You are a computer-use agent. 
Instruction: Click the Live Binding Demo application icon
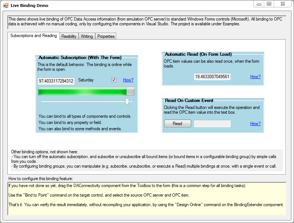coord(5,5)
